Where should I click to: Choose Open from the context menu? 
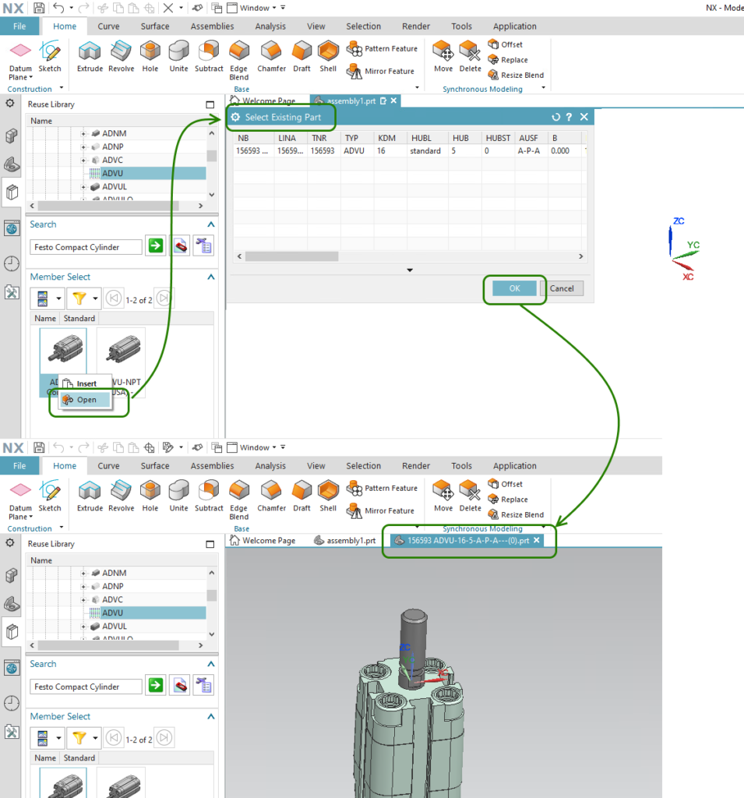pos(86,400)
